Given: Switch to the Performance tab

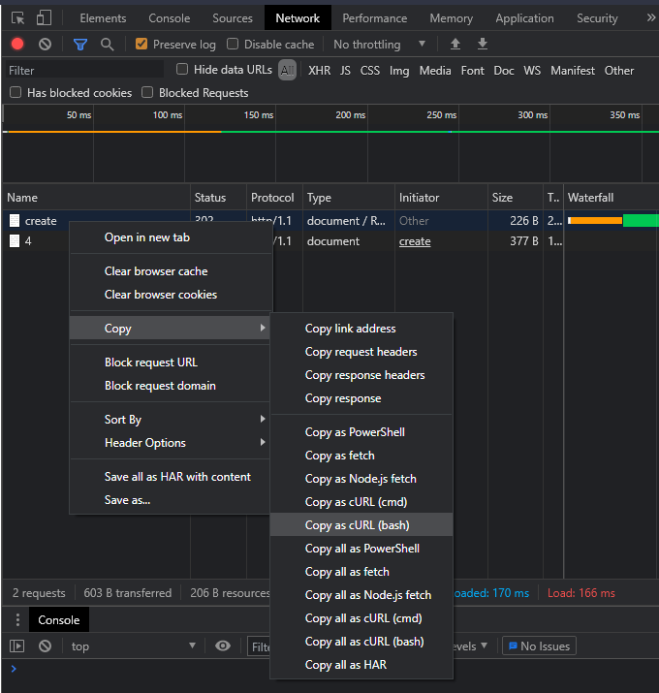Looking at the screenshot, I should (x=375, y=18).
